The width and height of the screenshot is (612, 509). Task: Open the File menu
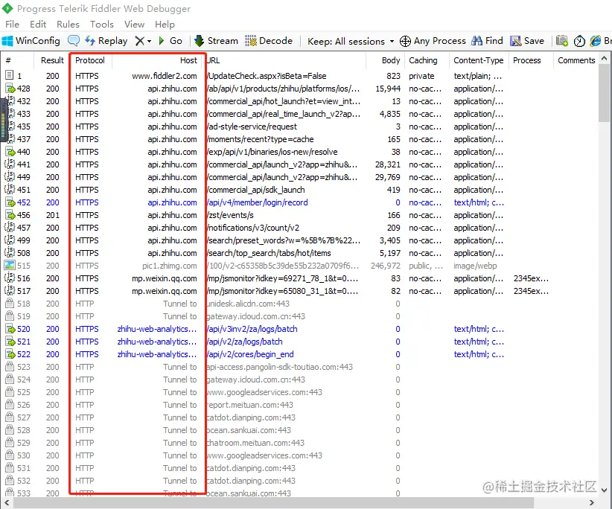(12, 24)
